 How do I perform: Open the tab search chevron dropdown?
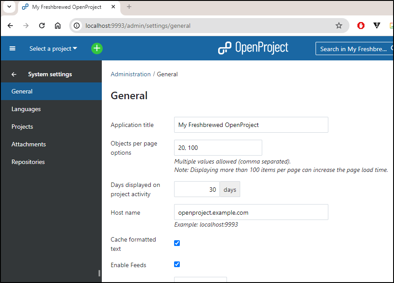click(9, 7)
